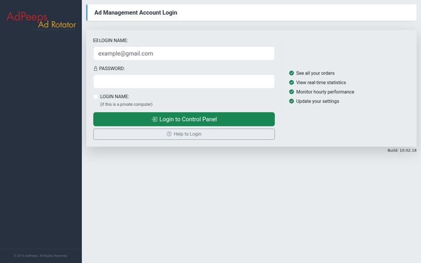Viewport: 421px width, 263px height.
Task: Click the padlock icon beside PASSWORD
Action: [95, 68]
